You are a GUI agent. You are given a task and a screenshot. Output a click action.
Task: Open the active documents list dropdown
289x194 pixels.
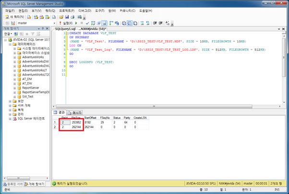(x=279, y=29)
